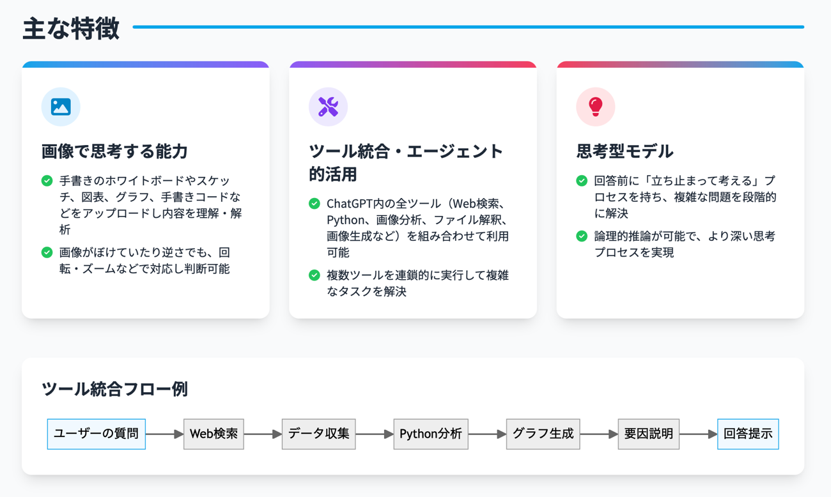Click the green checkmark beside 画像がぼけていたり
831x497 pixels.
47,252
